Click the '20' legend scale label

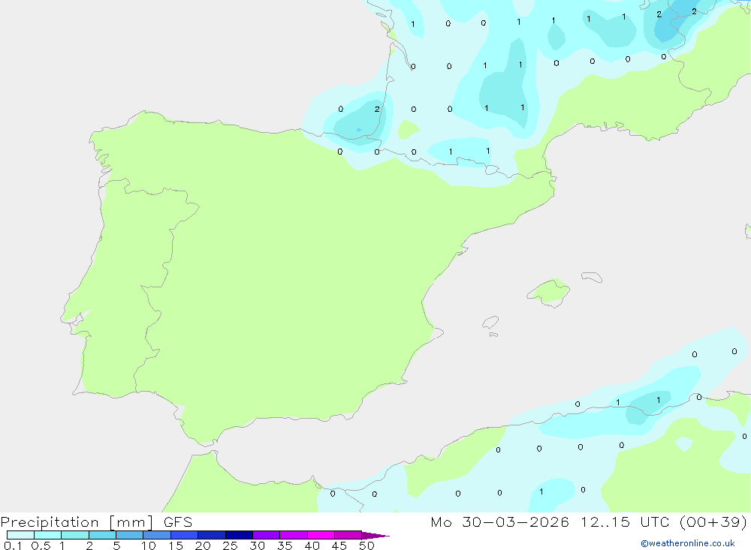click(x=203, y=545)
